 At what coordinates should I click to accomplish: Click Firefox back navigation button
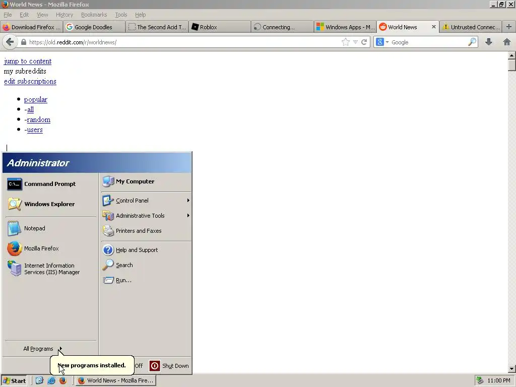pyautogui.click(x=10, y=42)
